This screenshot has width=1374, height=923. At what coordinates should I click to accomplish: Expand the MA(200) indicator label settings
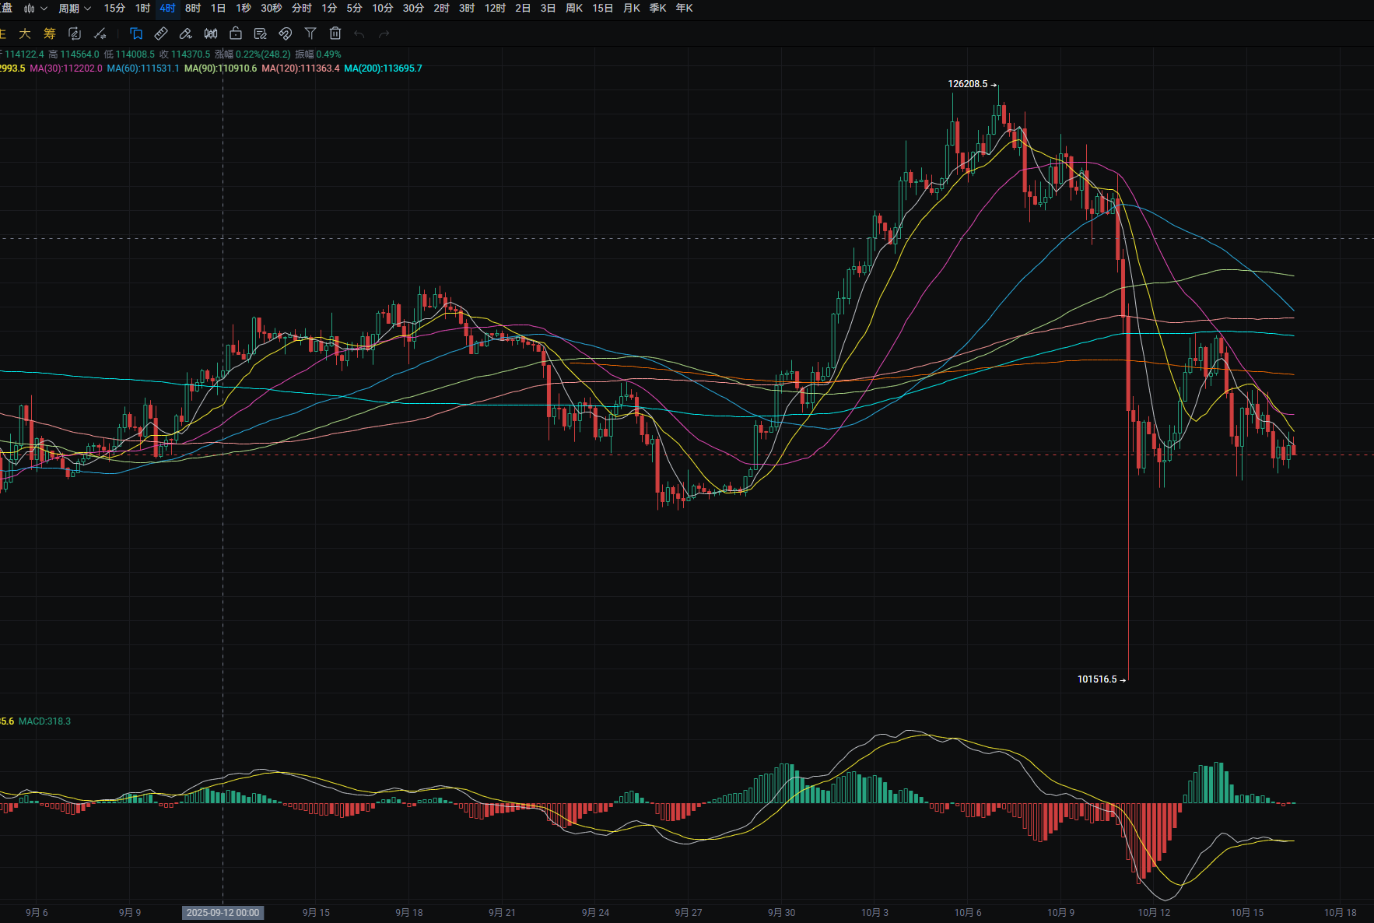click(383, 68)
